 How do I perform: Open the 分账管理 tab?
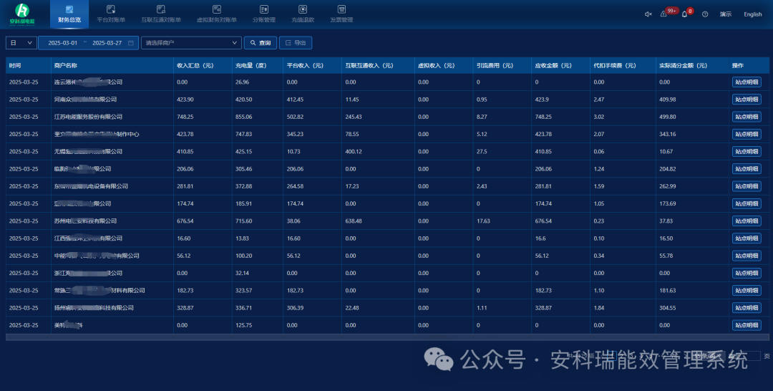(x=263, y=14)
